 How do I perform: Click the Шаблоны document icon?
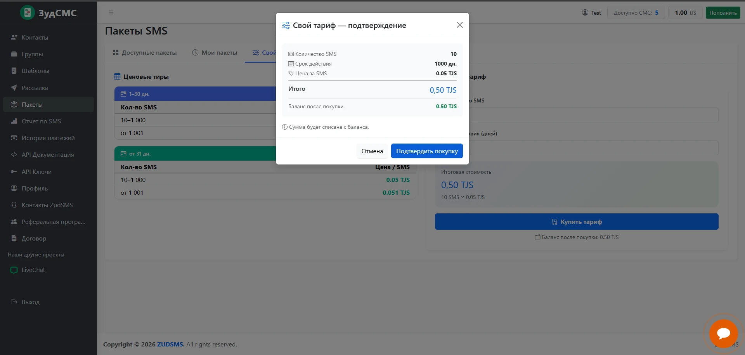pos(14,71)
